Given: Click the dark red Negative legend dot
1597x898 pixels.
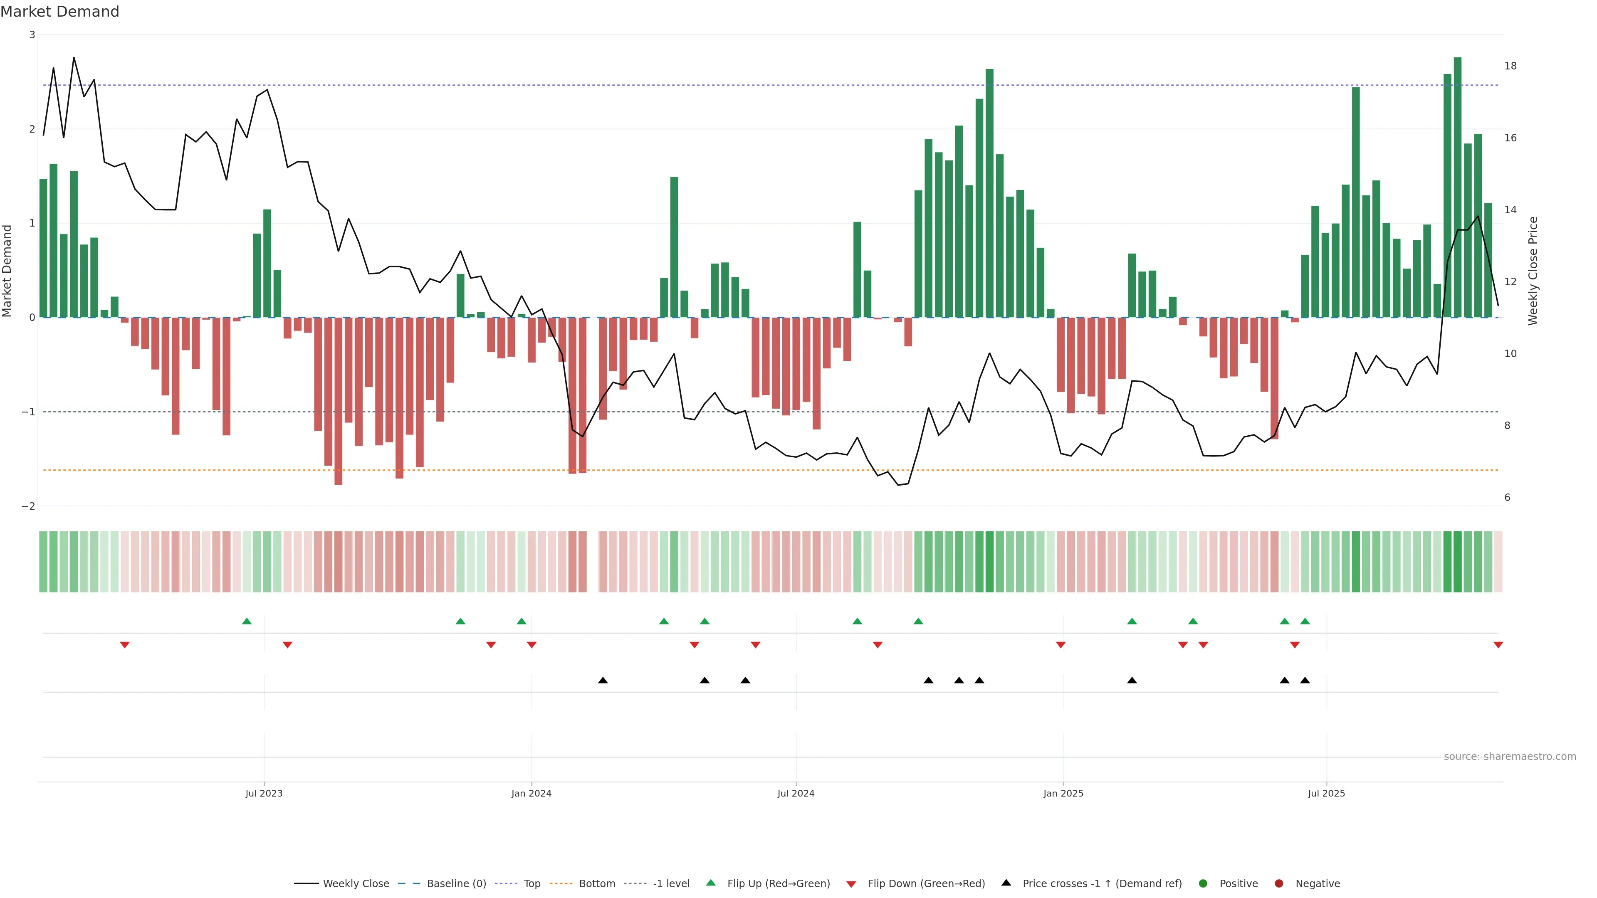Looking at the screenshot, I should coord(1279,884).
